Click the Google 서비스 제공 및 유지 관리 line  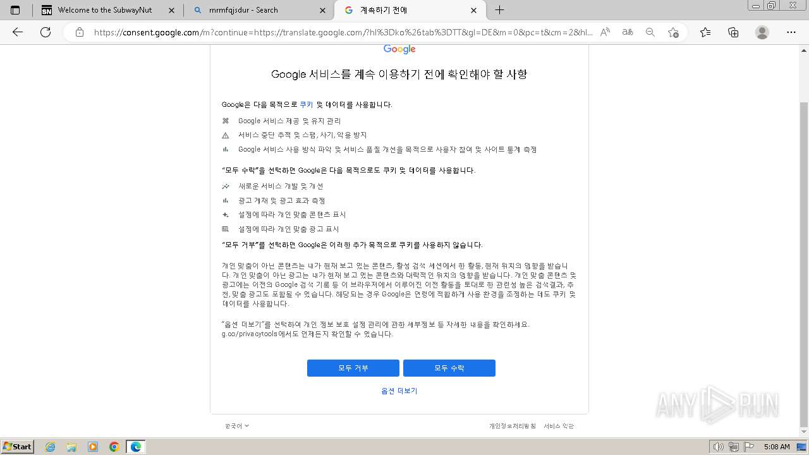pos(289,121)
